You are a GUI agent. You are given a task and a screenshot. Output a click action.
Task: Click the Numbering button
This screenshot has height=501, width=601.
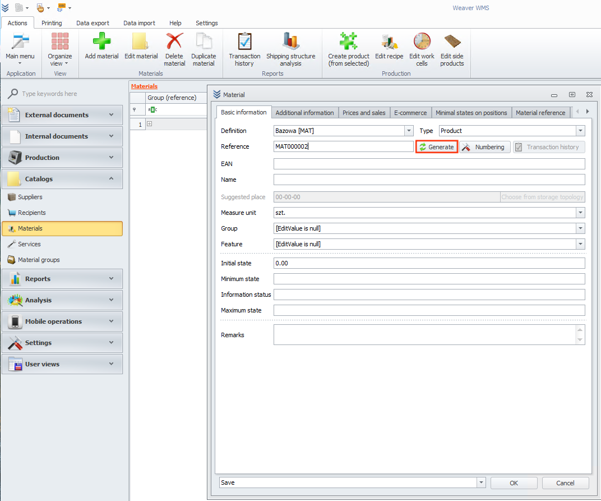coord(484,147)
